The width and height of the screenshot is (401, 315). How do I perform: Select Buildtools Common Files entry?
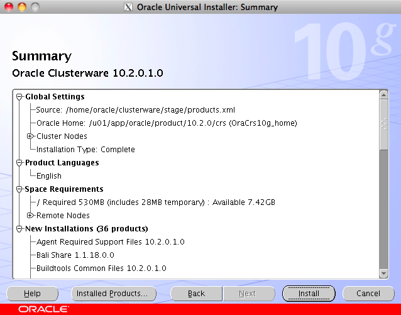[101, 268]
